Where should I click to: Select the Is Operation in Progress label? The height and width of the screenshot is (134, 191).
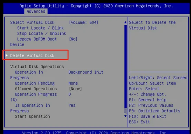[30, 108]
